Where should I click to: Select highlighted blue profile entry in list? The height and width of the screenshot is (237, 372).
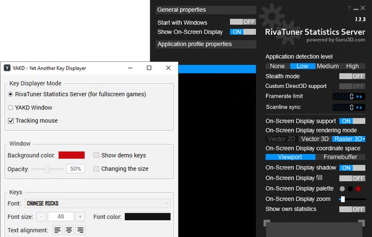[217, 69]
